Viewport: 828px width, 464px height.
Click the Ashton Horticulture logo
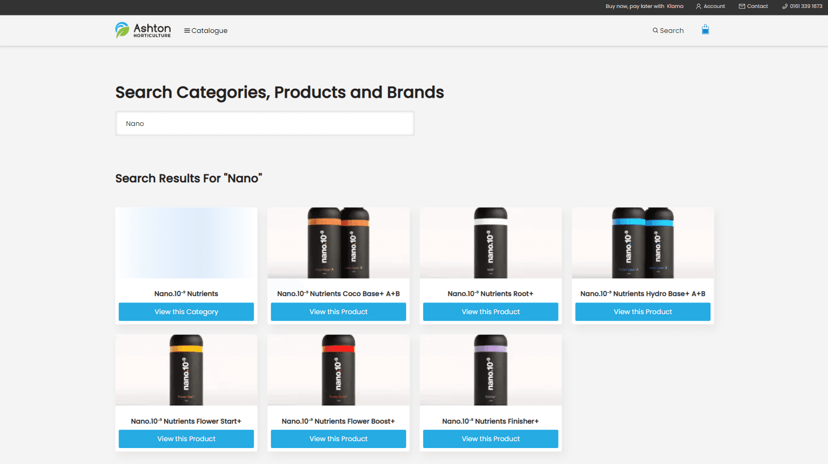coord(142,30)
